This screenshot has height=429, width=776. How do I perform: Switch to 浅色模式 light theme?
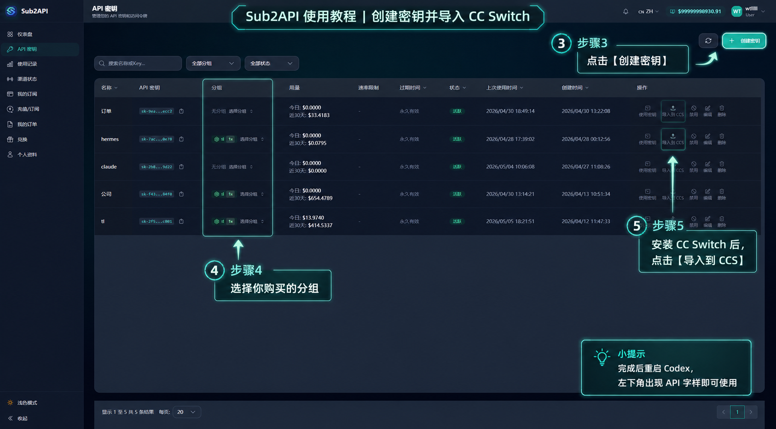click(23, 403)
